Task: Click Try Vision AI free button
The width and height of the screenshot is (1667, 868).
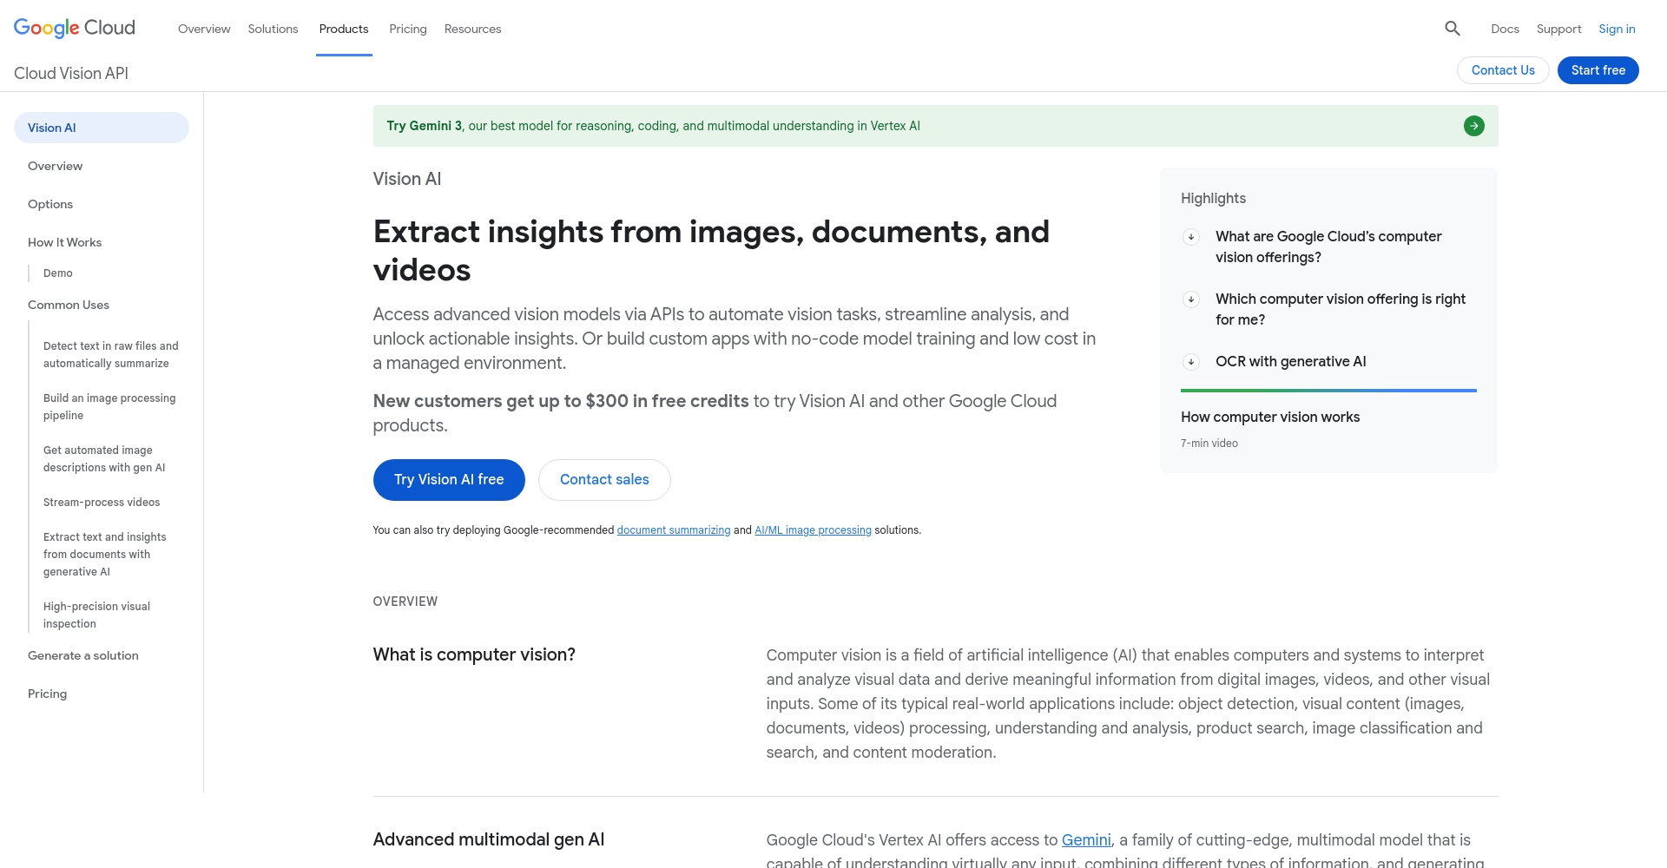Action: (x=449, y=480)
